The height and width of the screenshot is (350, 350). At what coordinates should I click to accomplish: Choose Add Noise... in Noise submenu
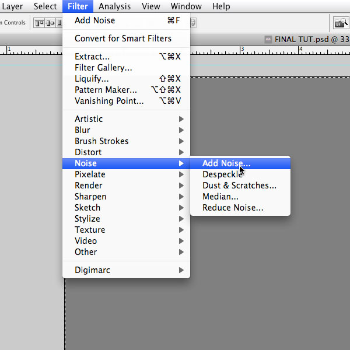click(x=240, y=163)
